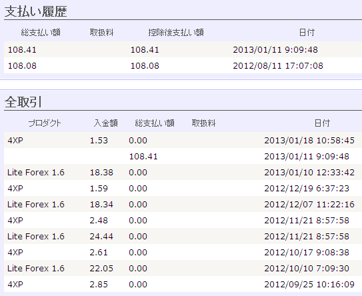The width and height of the screenshot is (362, 296).
Task: Select date 2012/12/19 6:37:23
Action: pos(307,189)
